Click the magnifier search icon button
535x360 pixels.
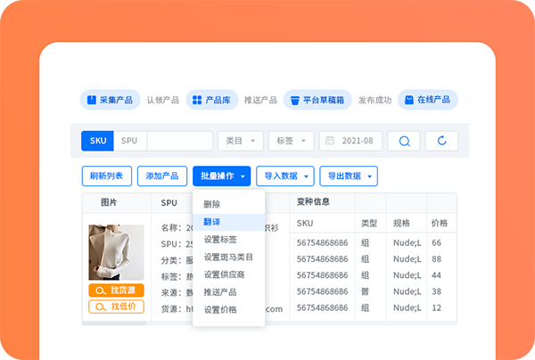point(404,141)
